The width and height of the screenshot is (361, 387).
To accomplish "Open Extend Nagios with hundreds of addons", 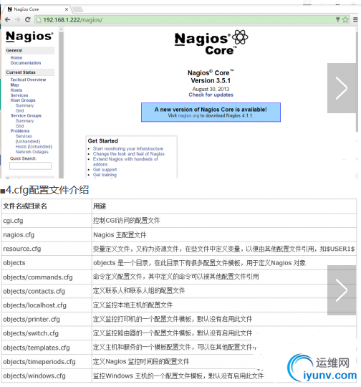I will pos(125,162).
